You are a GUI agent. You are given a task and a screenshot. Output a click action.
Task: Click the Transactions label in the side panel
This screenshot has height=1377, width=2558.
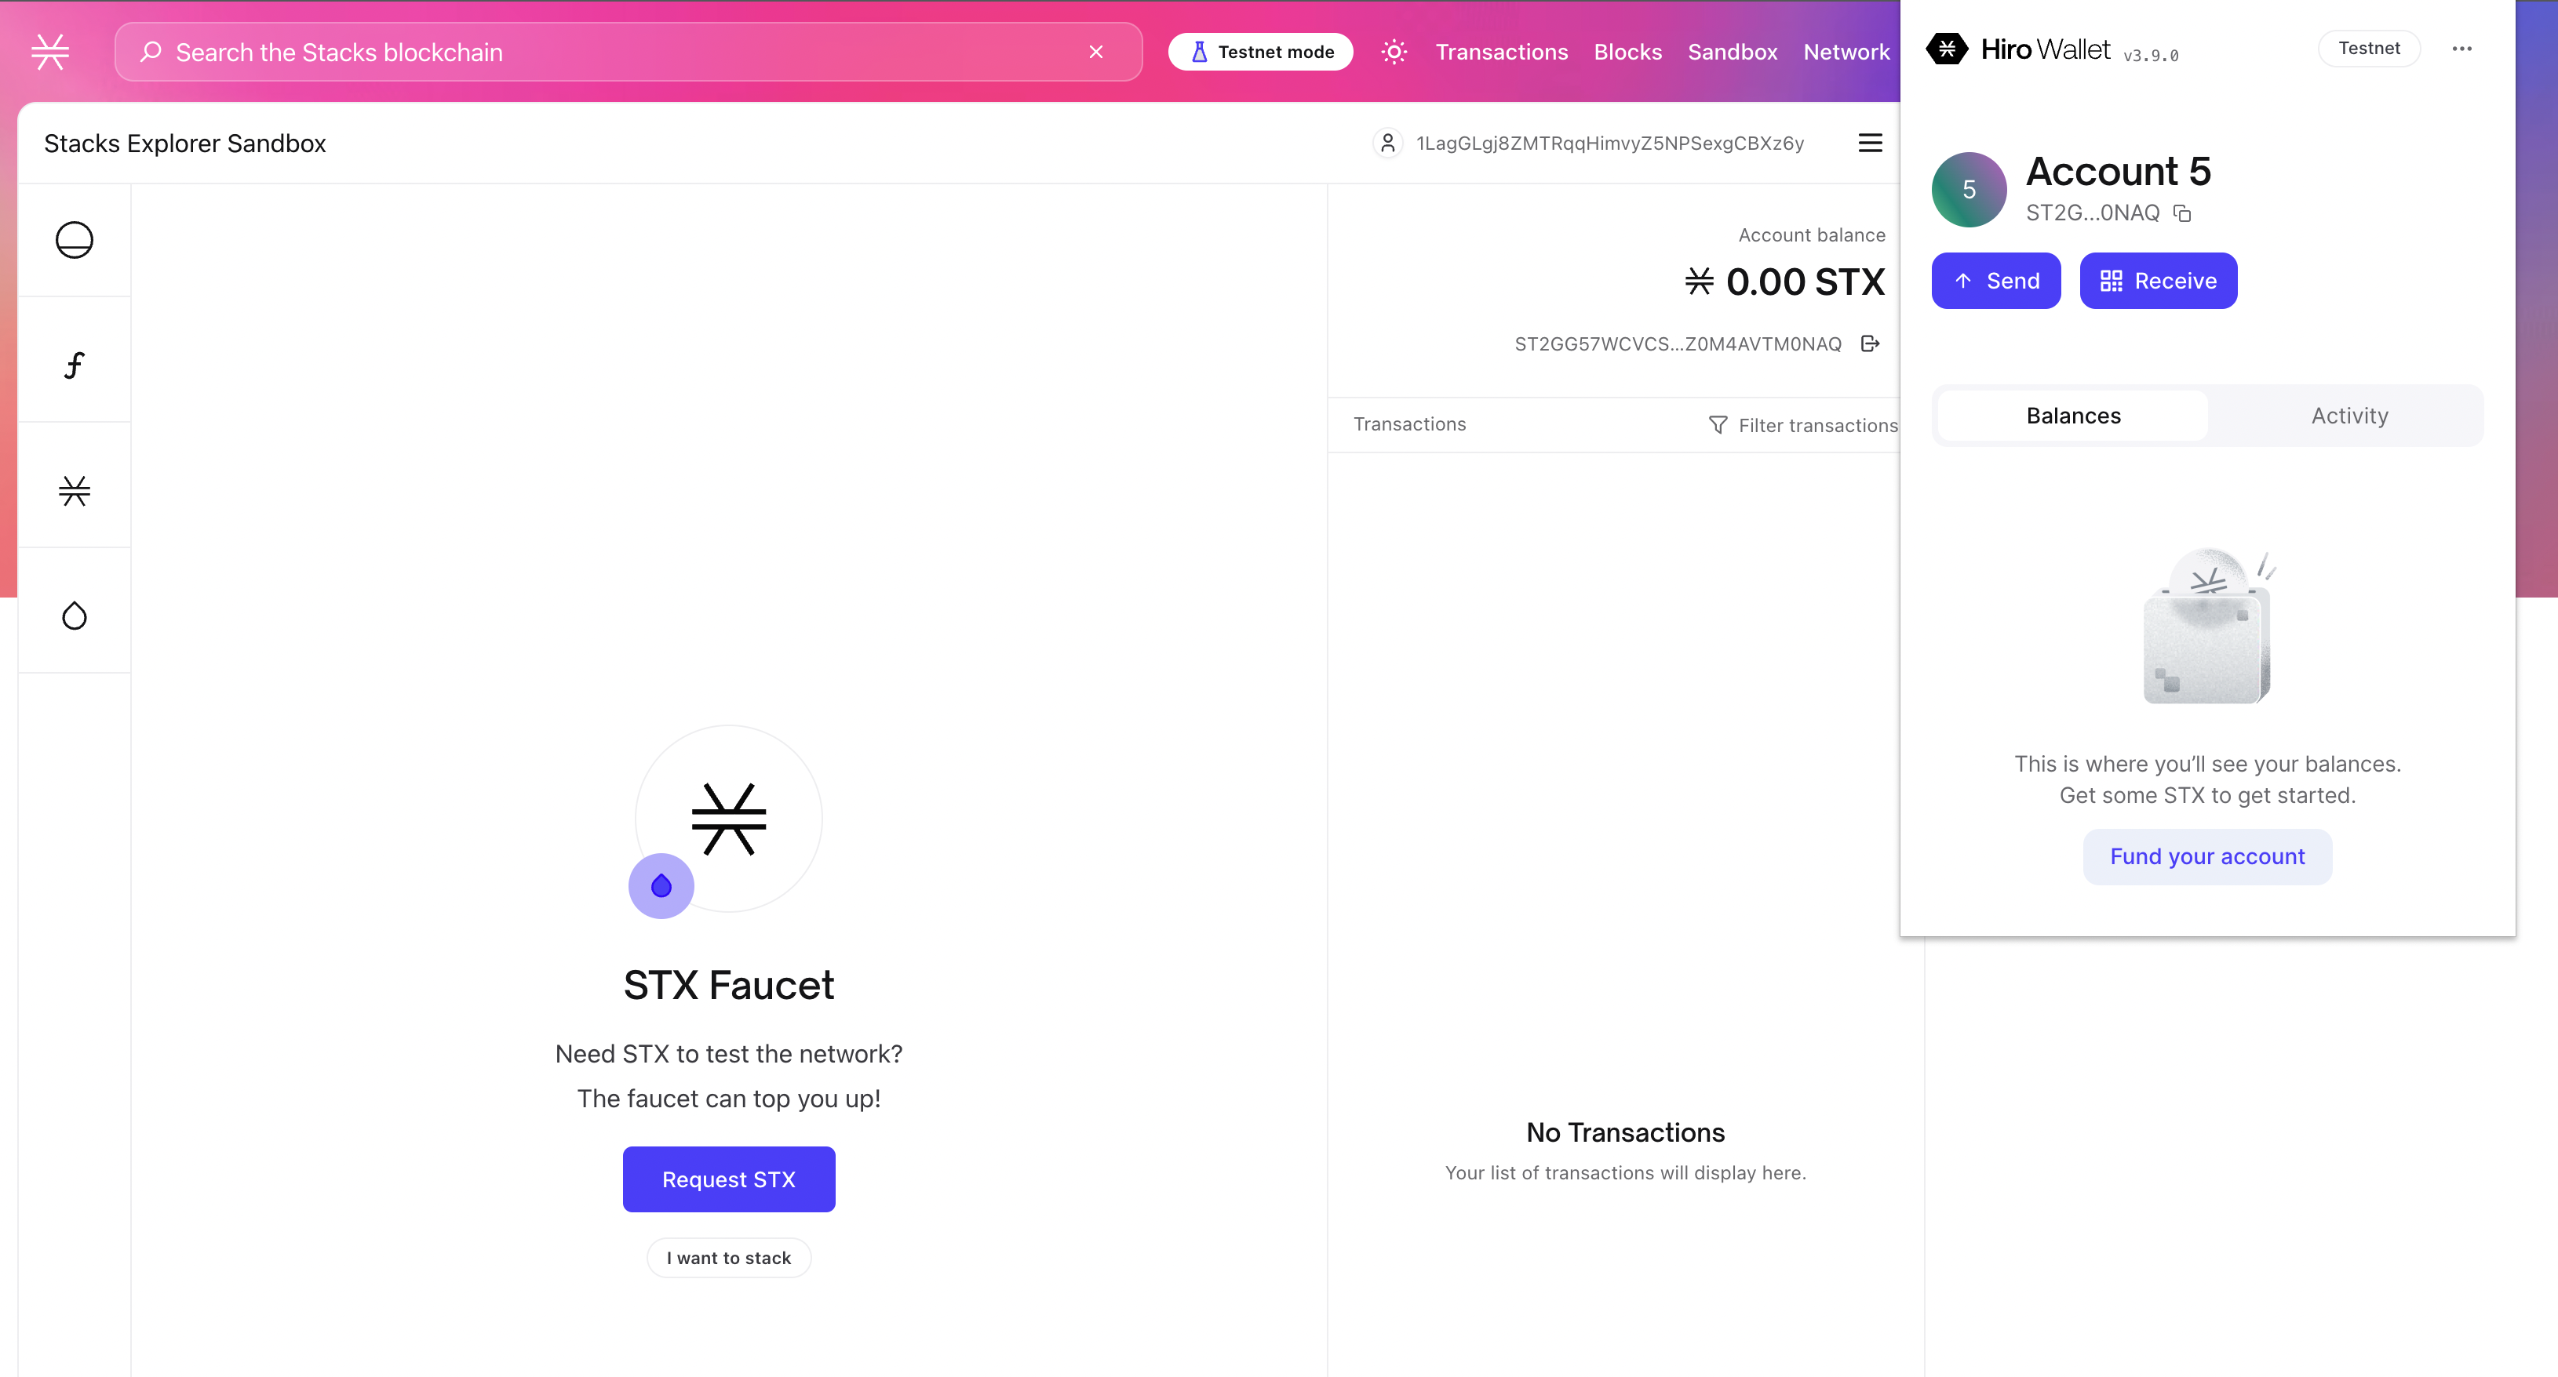[1409, 423]
